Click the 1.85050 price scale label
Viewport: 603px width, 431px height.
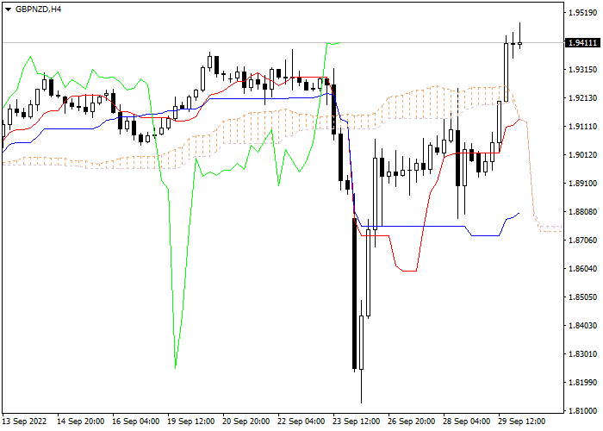(x=582, y=297)
